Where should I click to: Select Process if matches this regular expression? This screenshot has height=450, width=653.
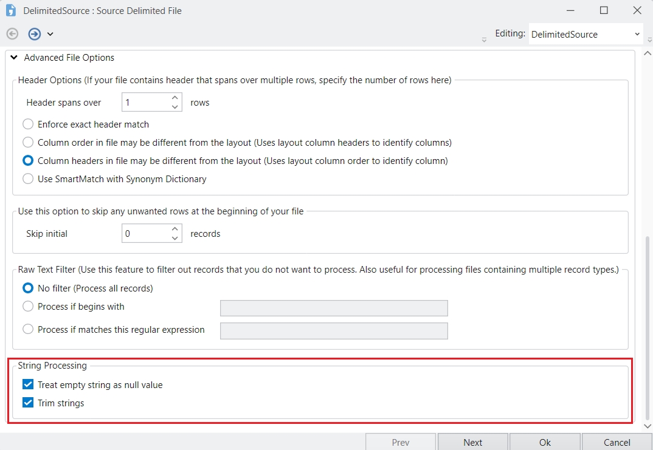click(x=28, y=330)
